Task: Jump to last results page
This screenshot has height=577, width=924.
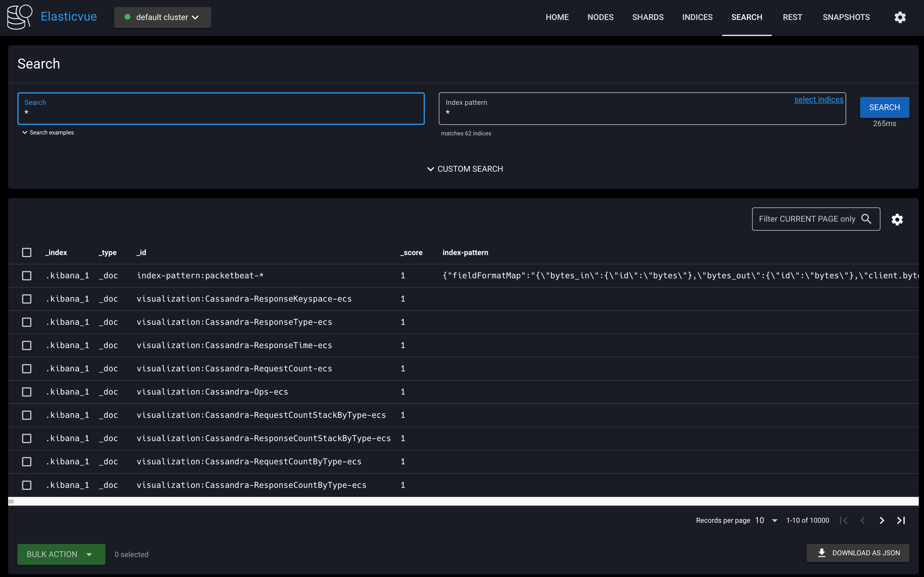Action: [901, 521]
